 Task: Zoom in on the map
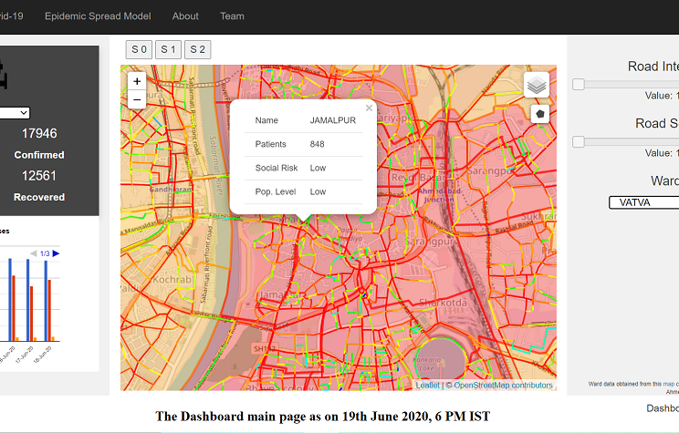pos(137,81)
